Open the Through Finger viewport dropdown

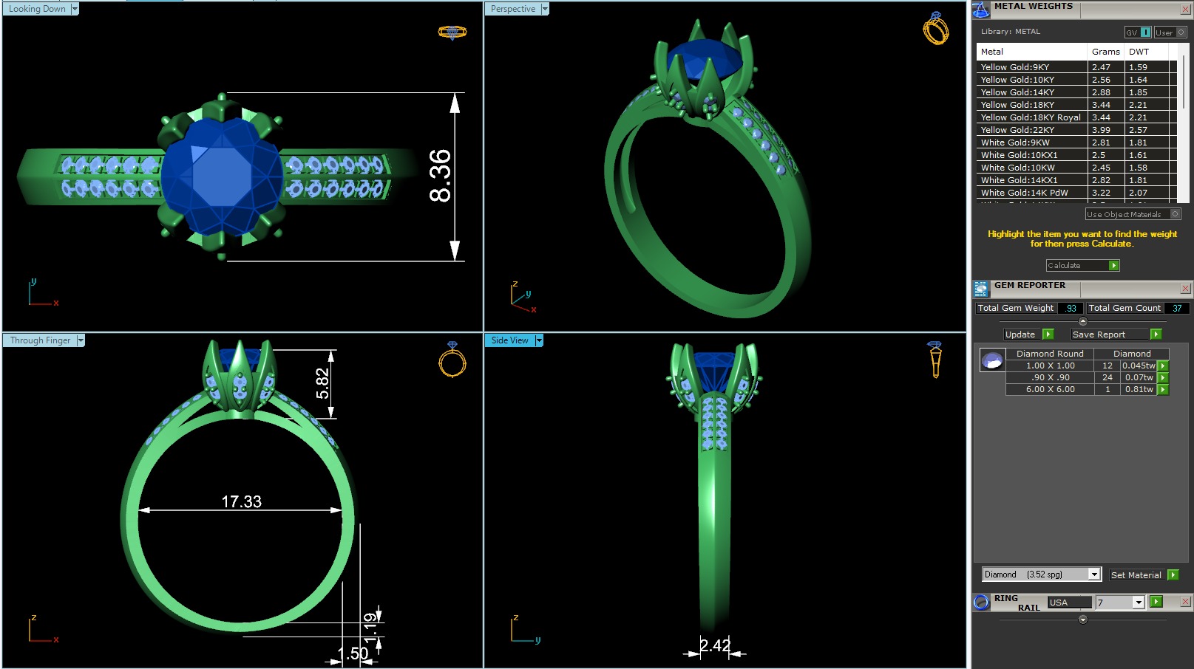tap(81, 340)
